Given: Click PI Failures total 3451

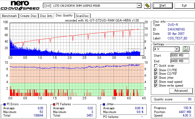Looking at the screenshot, I should [x=90, y=115].
